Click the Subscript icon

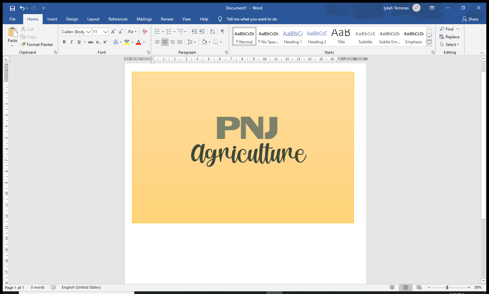click(98, 42)
